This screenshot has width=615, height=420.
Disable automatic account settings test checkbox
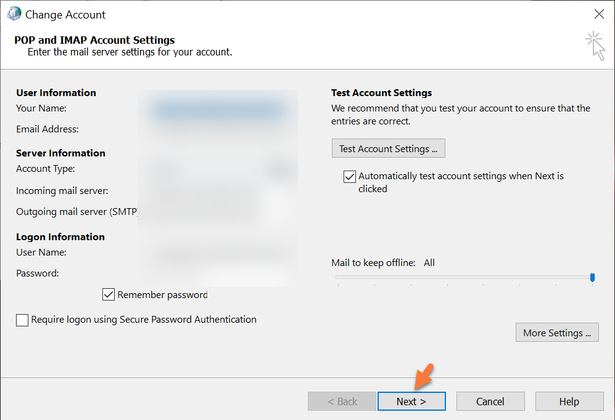coord(350,177)
